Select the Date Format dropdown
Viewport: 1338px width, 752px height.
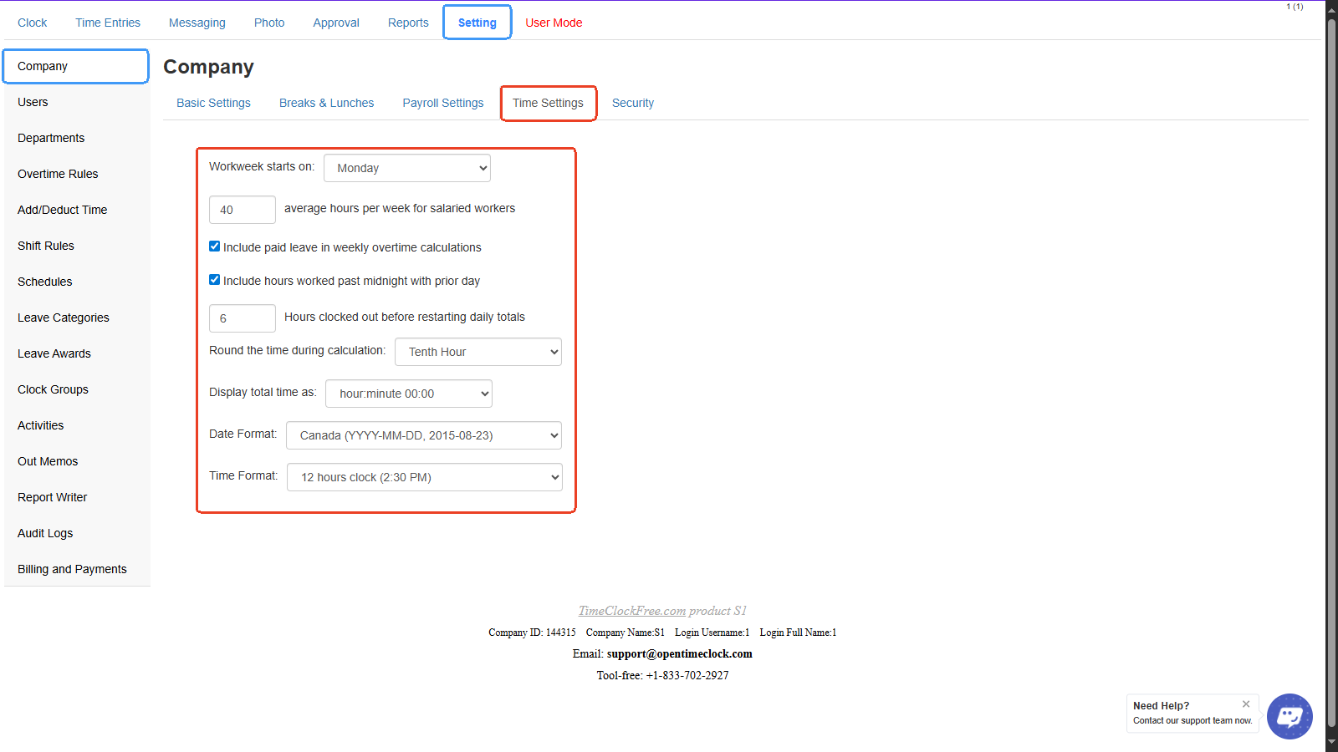click(423, 435)
